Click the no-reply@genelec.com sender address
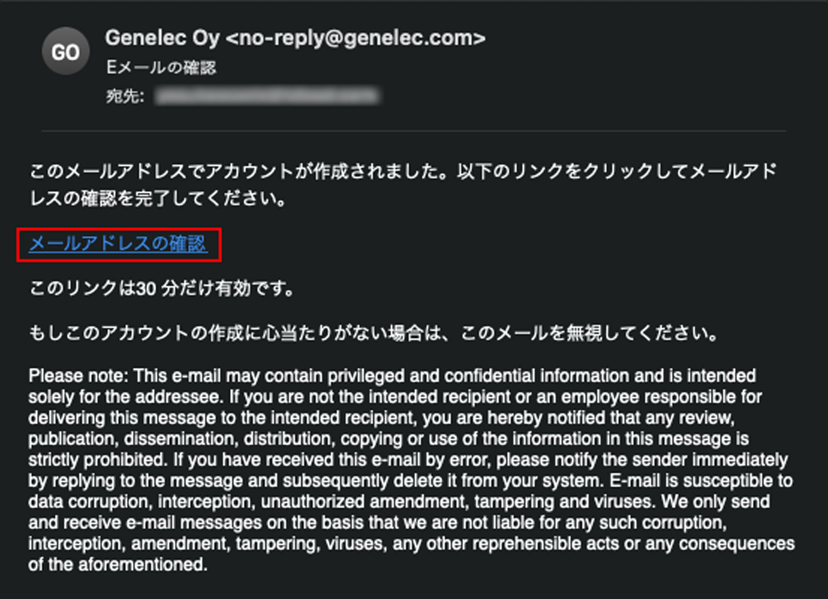The image size is (828, 599). [356, 38]
